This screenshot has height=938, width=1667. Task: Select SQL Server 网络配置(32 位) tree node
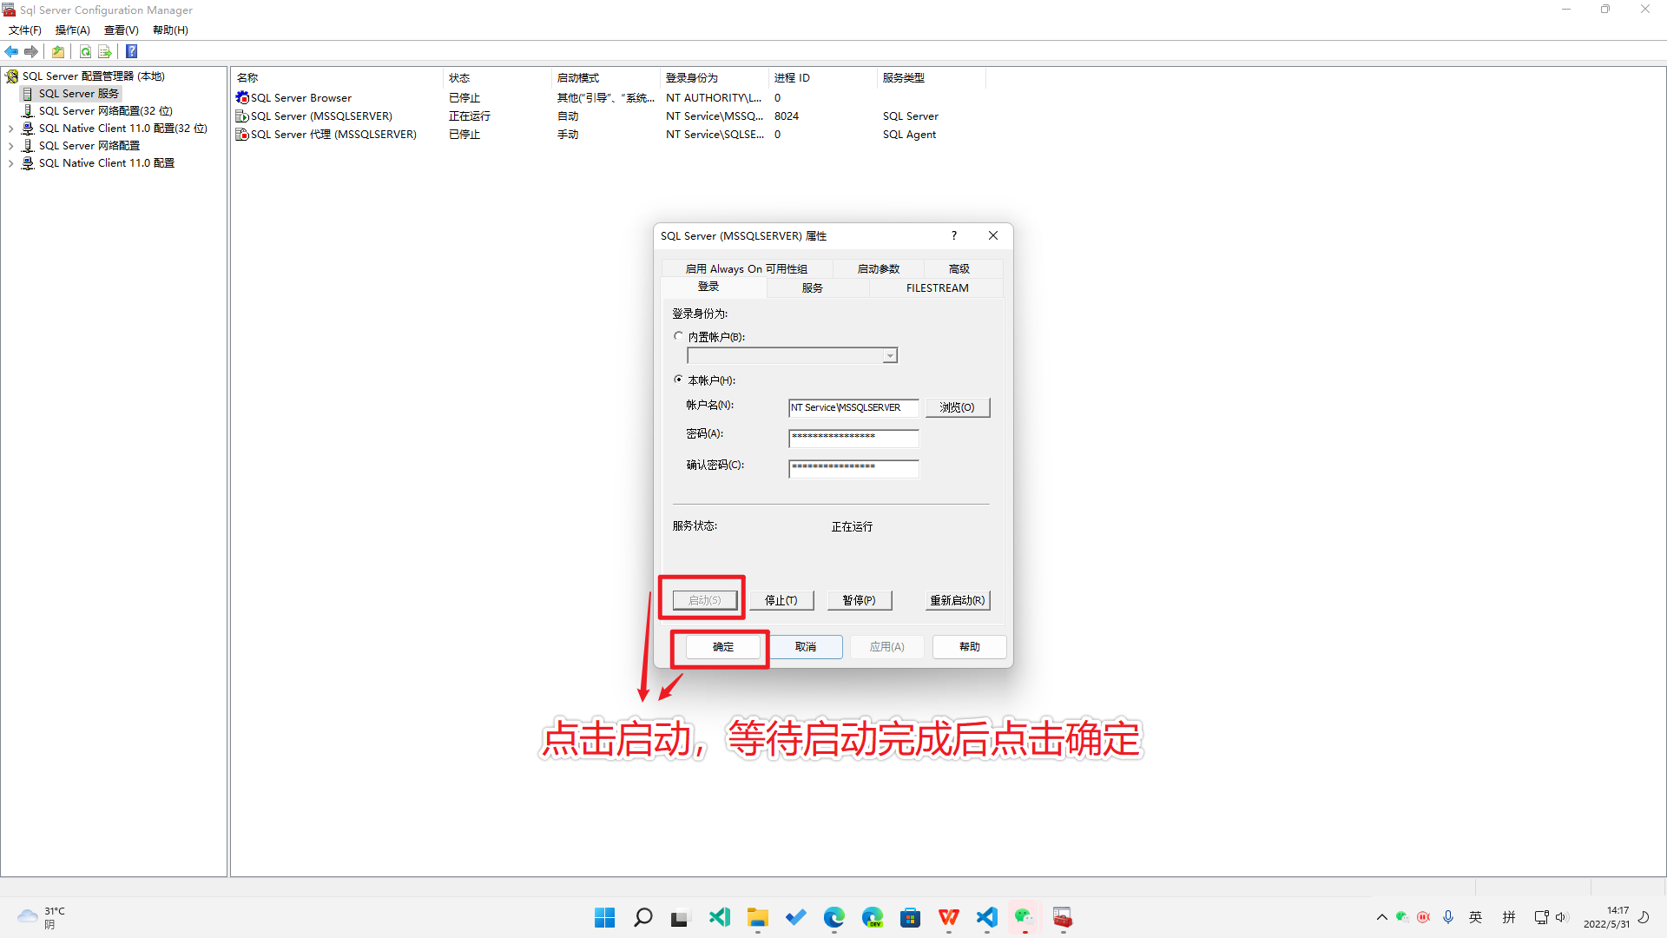pos(105,111)
